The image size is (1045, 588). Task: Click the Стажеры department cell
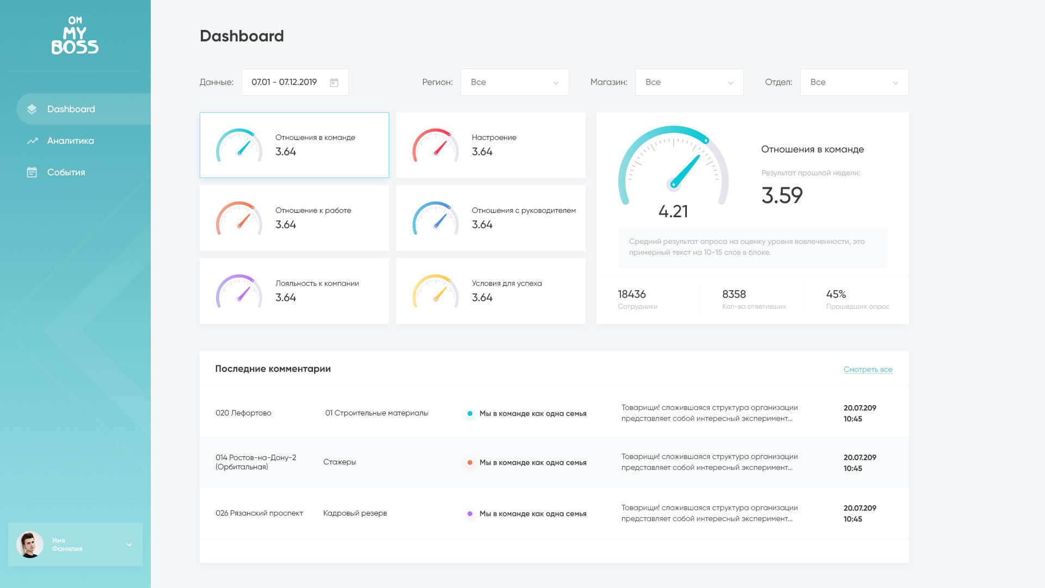coord(340,462)
